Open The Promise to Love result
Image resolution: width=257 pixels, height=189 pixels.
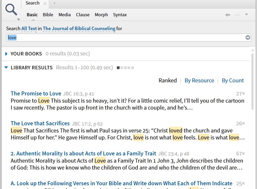tap(36, 94)
